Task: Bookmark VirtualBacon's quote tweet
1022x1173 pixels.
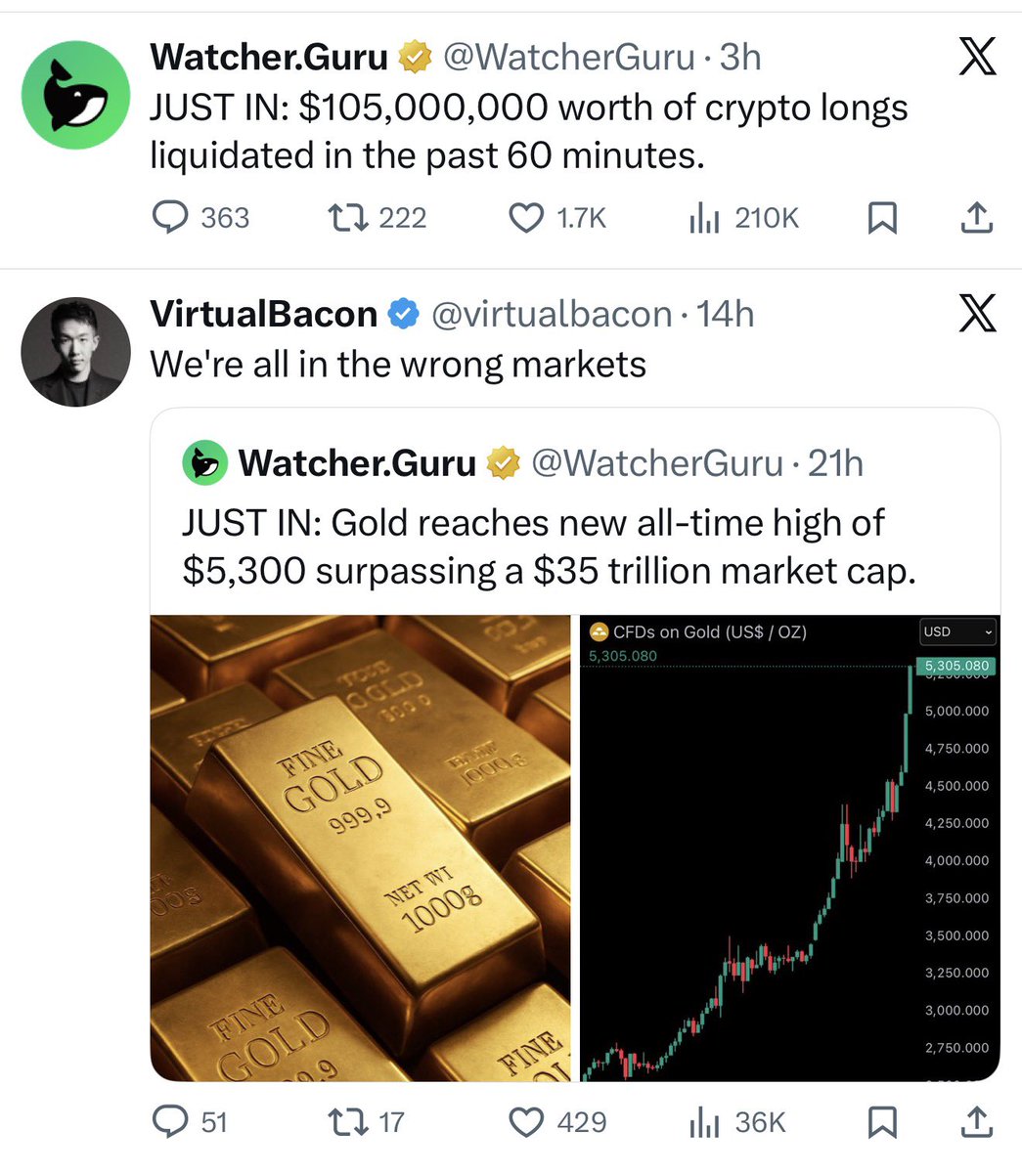Action: pos(882,1122)
